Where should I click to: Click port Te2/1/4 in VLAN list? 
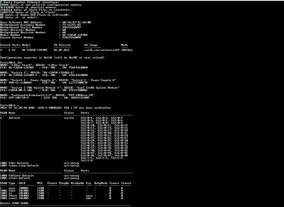point(87,161)
